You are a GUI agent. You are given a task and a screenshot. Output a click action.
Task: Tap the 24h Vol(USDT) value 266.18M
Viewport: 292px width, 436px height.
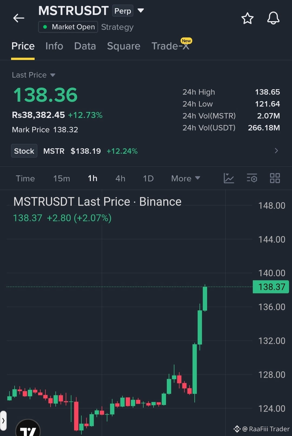tap(264, 128)
